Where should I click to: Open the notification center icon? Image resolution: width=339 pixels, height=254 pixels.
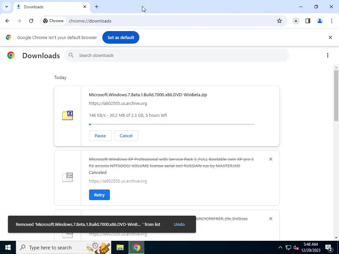click(329, 247)
